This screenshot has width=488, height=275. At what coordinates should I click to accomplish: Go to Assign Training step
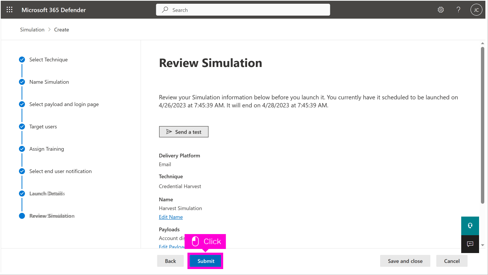[x=46, y=149]
